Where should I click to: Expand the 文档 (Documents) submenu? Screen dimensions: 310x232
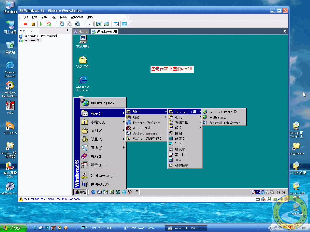coord(103,131)
